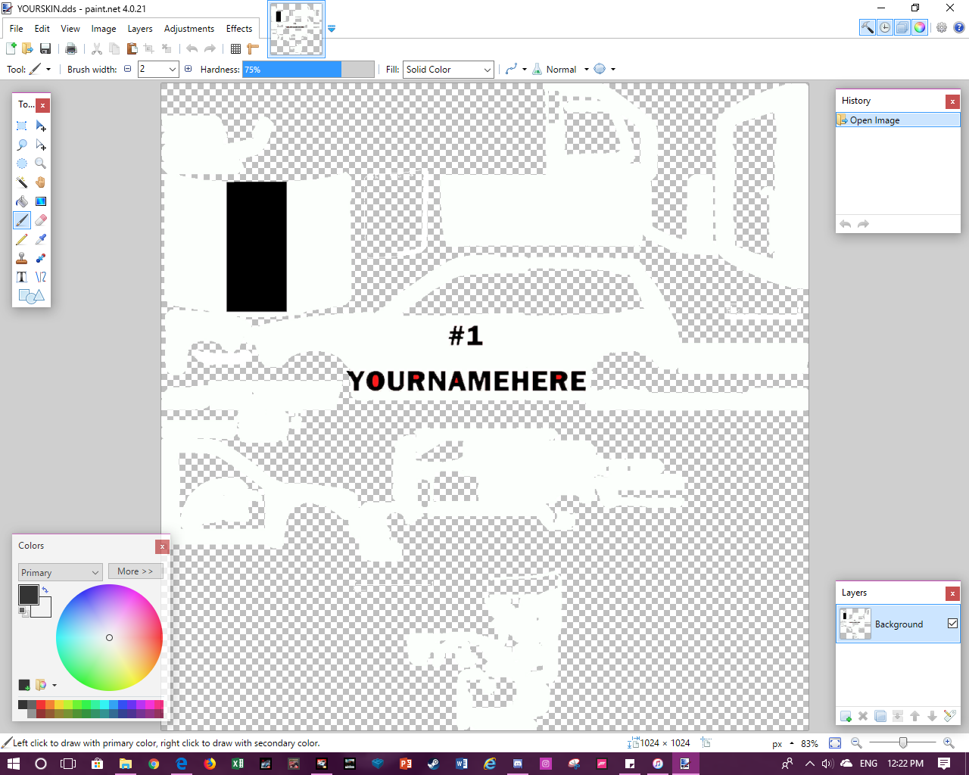The height and width of the screenshot is (775, 969).
Task: Save the image with the floppy icon
Action: point(45,48)
